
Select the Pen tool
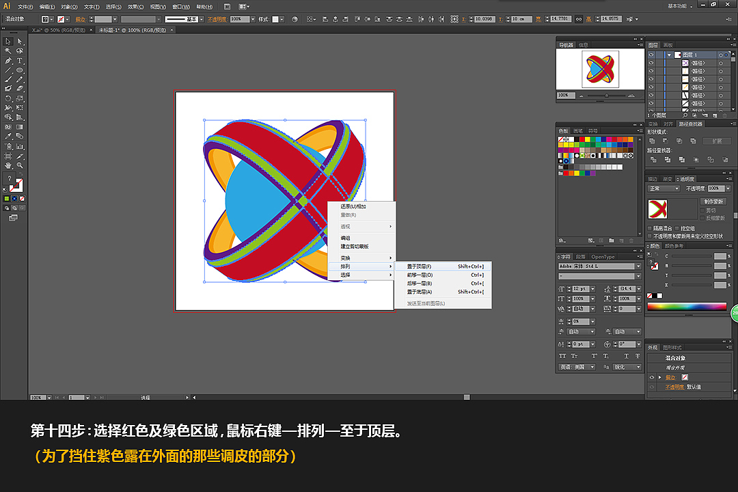pos(8,61)
